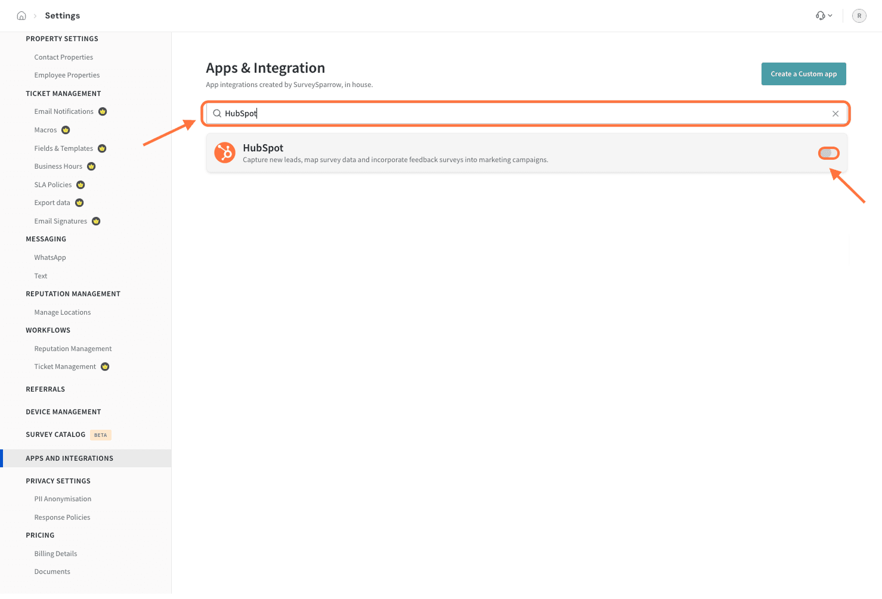Open WhatsApp messaging settings
Screen dimensions: 882x599
[x=50, y=257]
